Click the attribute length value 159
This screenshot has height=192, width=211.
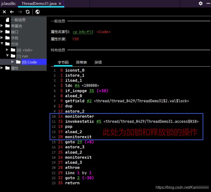[75, 39]
